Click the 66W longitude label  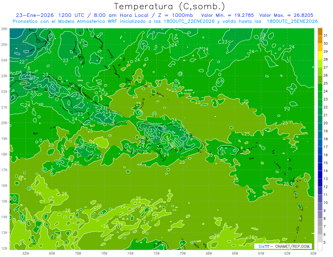pyautogui.click(x=235, y=253)
